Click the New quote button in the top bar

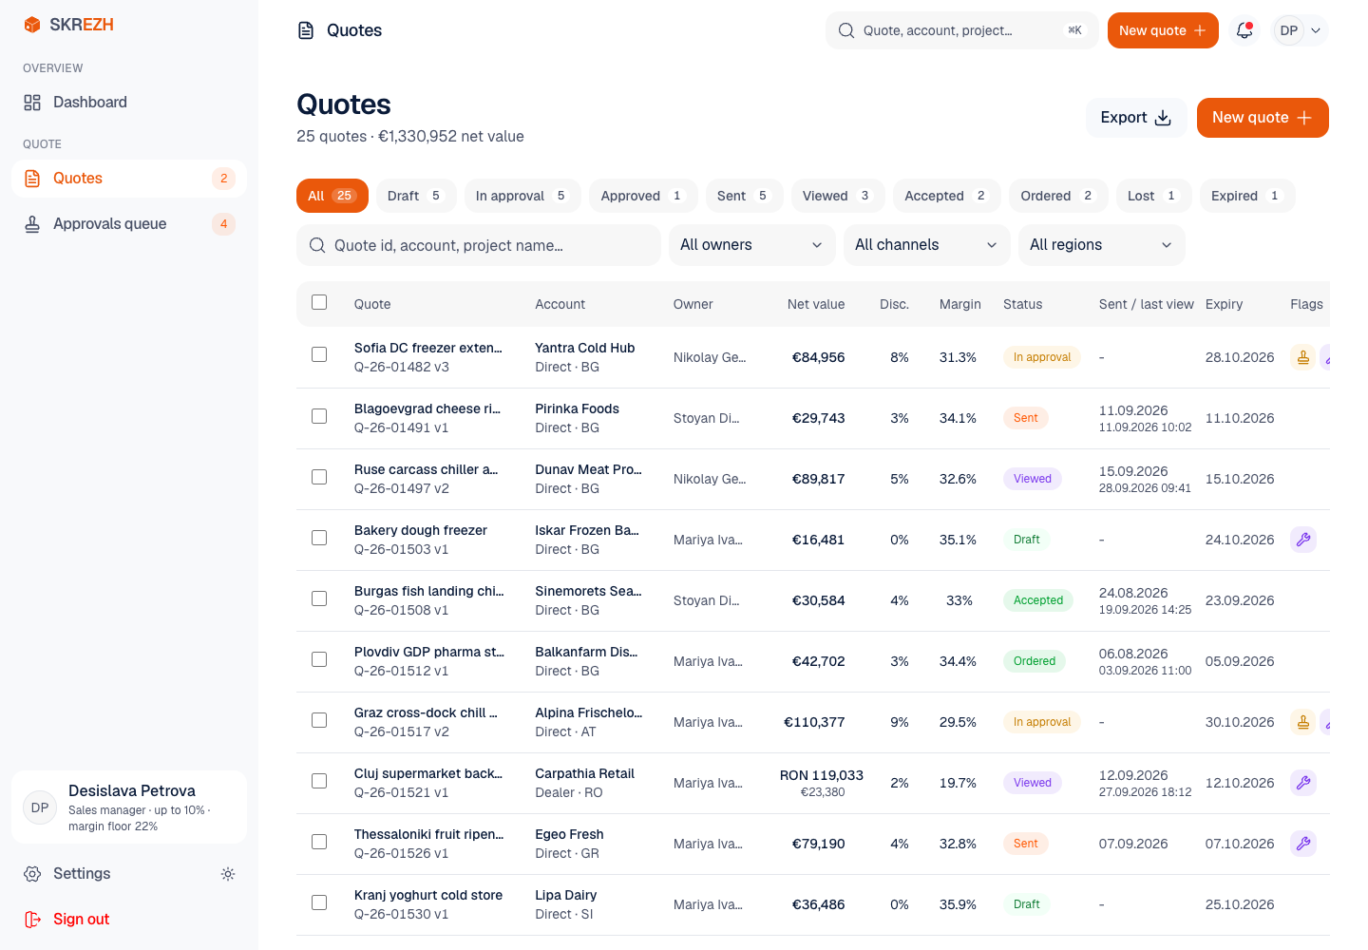[1163, 30]
